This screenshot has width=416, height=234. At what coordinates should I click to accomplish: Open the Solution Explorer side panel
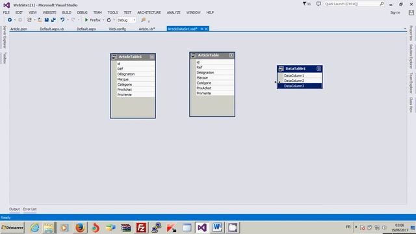tap(411, 57)
